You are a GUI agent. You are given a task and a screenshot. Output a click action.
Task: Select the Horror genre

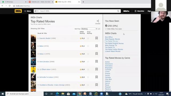[107, 83]
